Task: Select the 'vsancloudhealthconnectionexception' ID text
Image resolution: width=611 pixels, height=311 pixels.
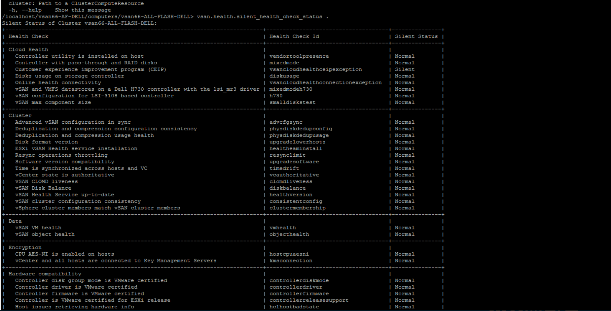Action: pyautogui.click(x=325, y=82)
